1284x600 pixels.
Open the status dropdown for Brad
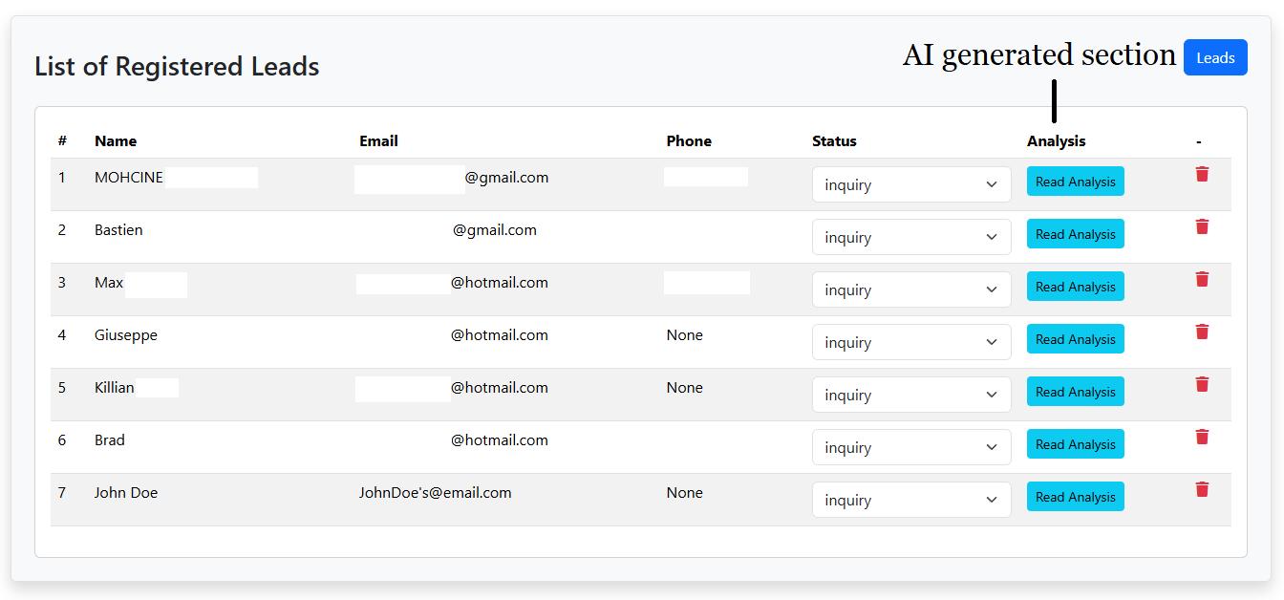[x=910, y=446]
